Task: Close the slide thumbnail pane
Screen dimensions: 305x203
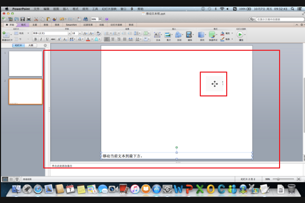Action: click(45, 46)
